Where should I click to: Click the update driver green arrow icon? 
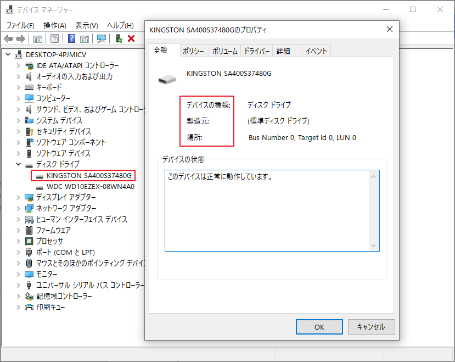coord(119,38)
